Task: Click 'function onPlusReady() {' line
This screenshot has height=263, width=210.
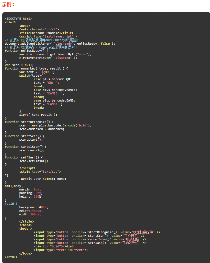Action: point(27,51)
